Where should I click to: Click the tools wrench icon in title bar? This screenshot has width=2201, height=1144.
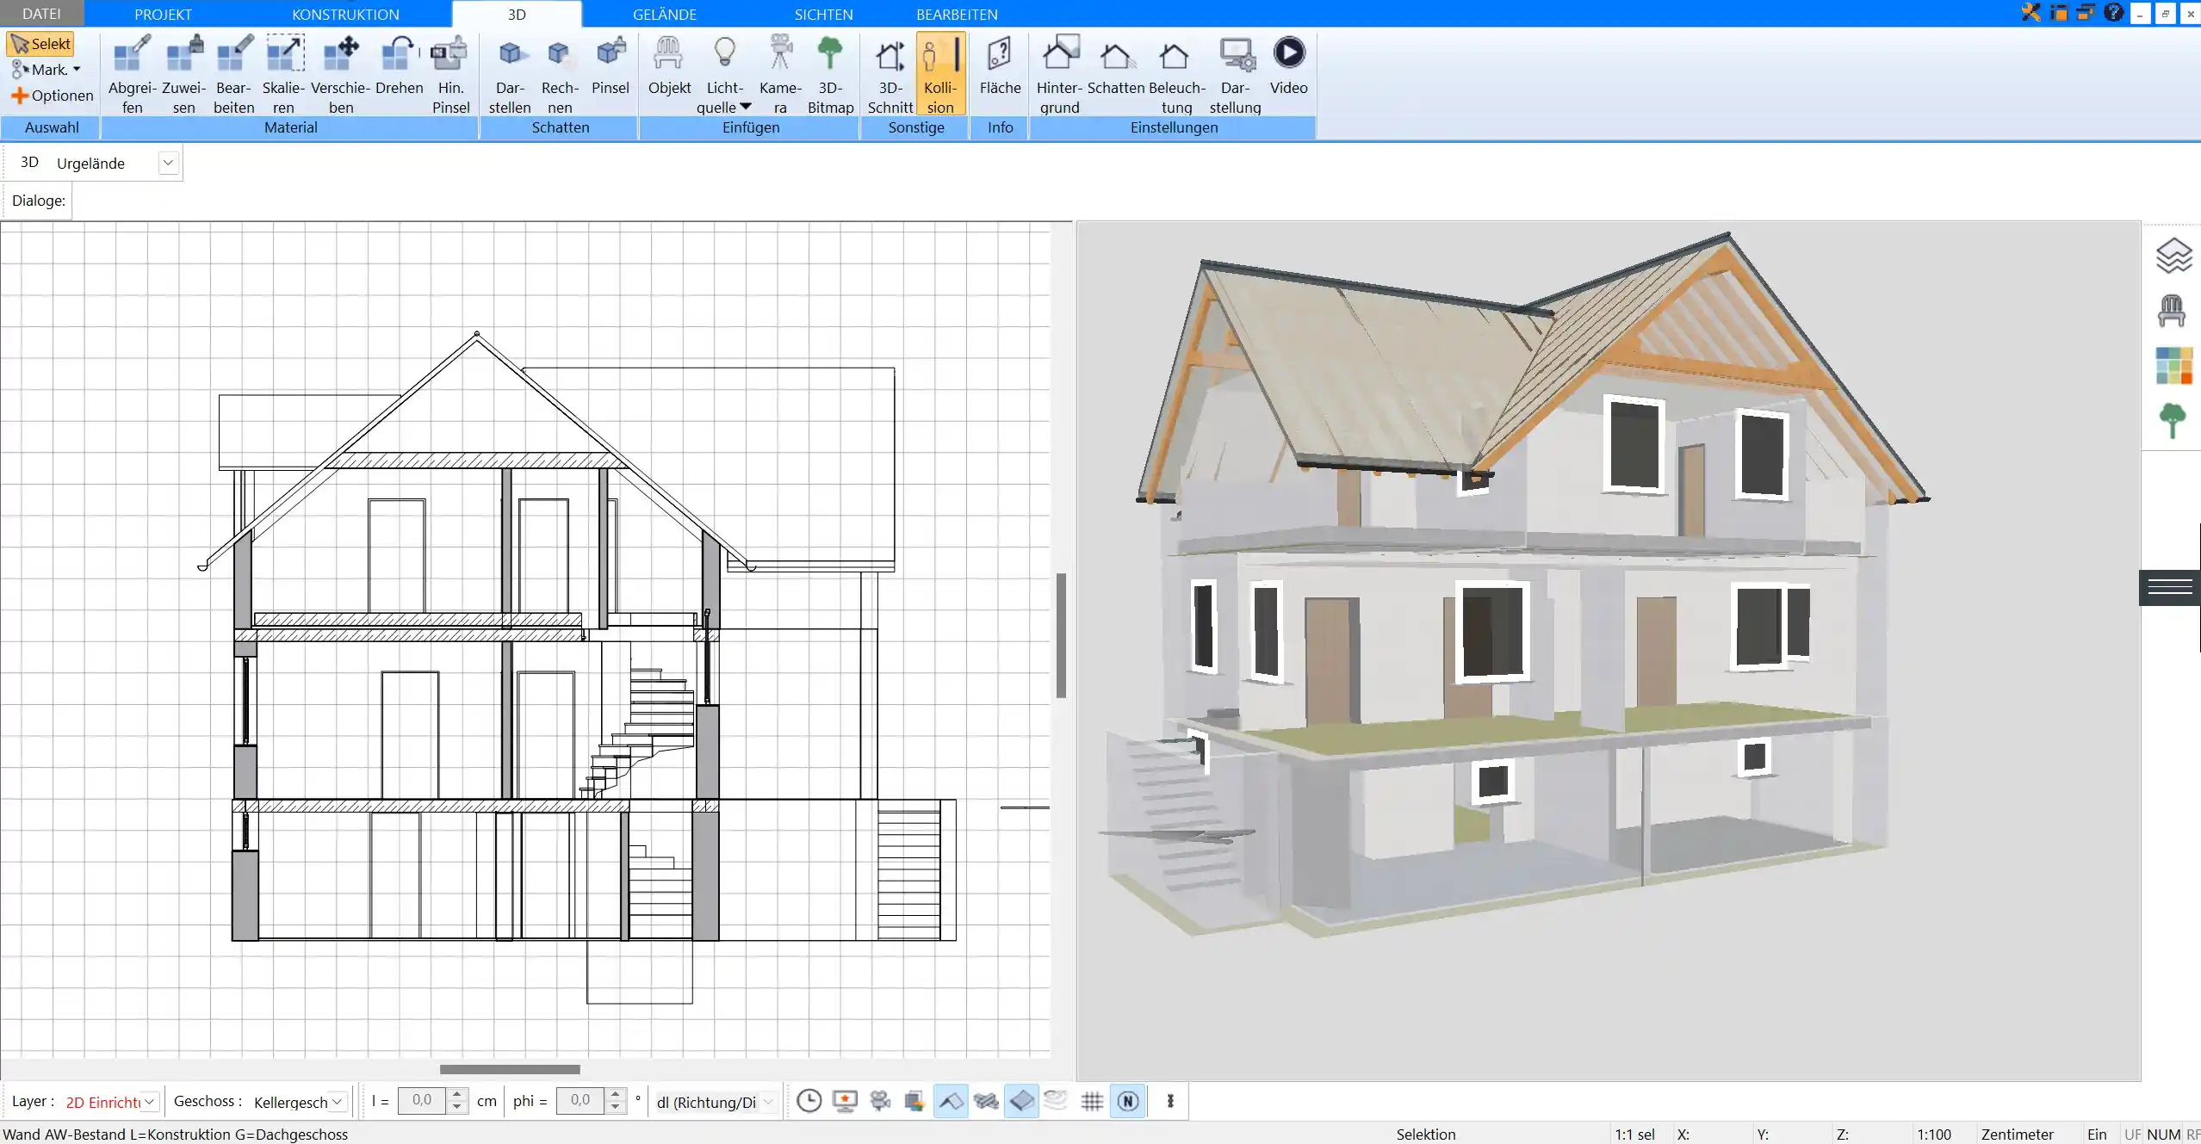pos(2031,13)
